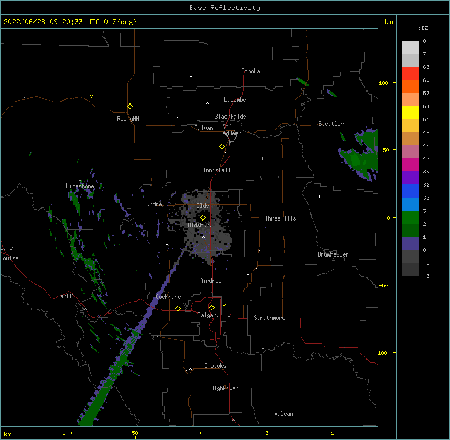Select the yellow diamond between Olds and Didsbury

[x=203, y=217]
